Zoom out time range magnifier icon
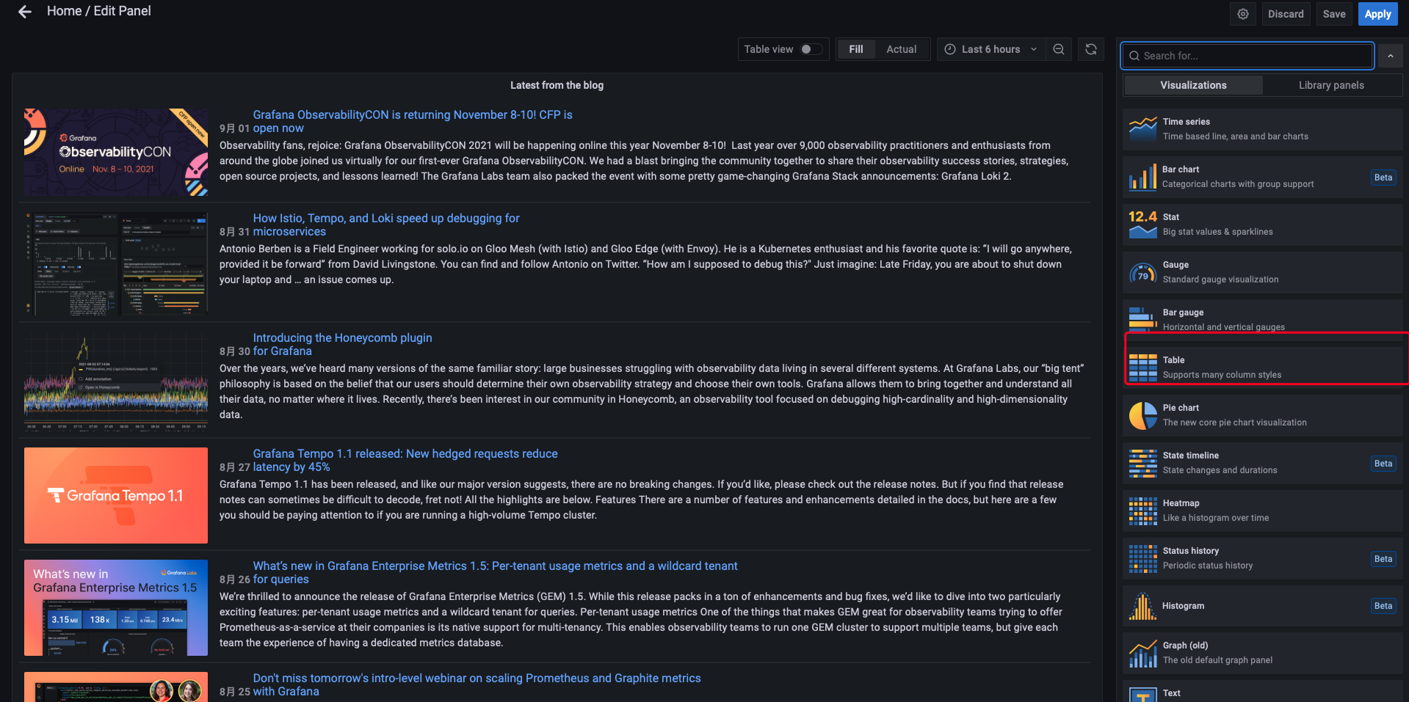 pyautogui.click(x=1059, y=49)
